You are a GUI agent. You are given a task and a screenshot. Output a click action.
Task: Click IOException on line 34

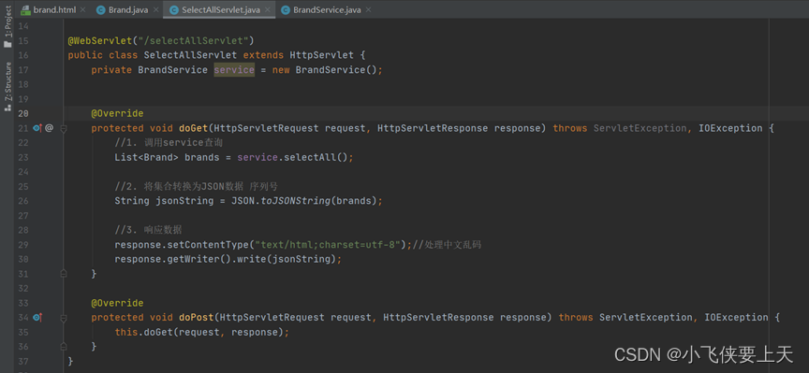point(736,317)
